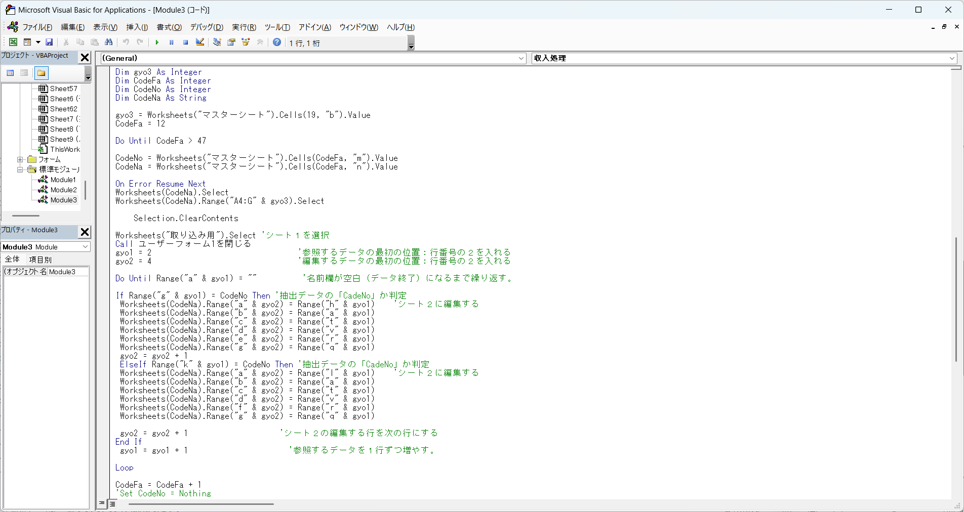Open the procedure dropdown showing 収入処理

click(951, 58)
